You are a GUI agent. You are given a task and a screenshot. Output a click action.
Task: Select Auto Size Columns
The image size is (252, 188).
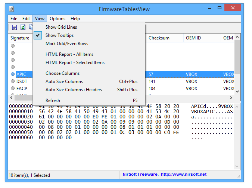point(89,82)
